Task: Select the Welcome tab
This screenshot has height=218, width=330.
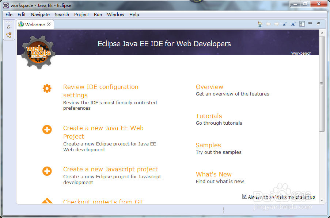Action: pos(35,24)
